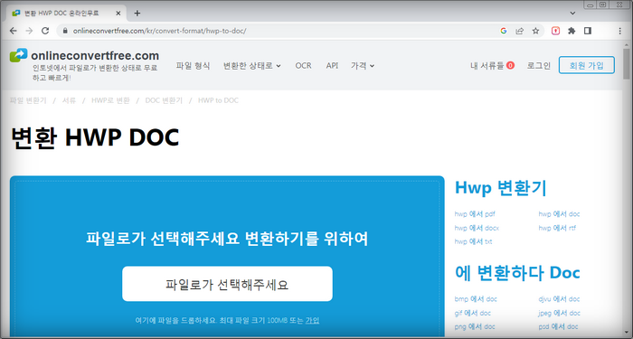Open the bmp 에서 doc link
This screenshot has width=633, height=339.
[476, 299]
